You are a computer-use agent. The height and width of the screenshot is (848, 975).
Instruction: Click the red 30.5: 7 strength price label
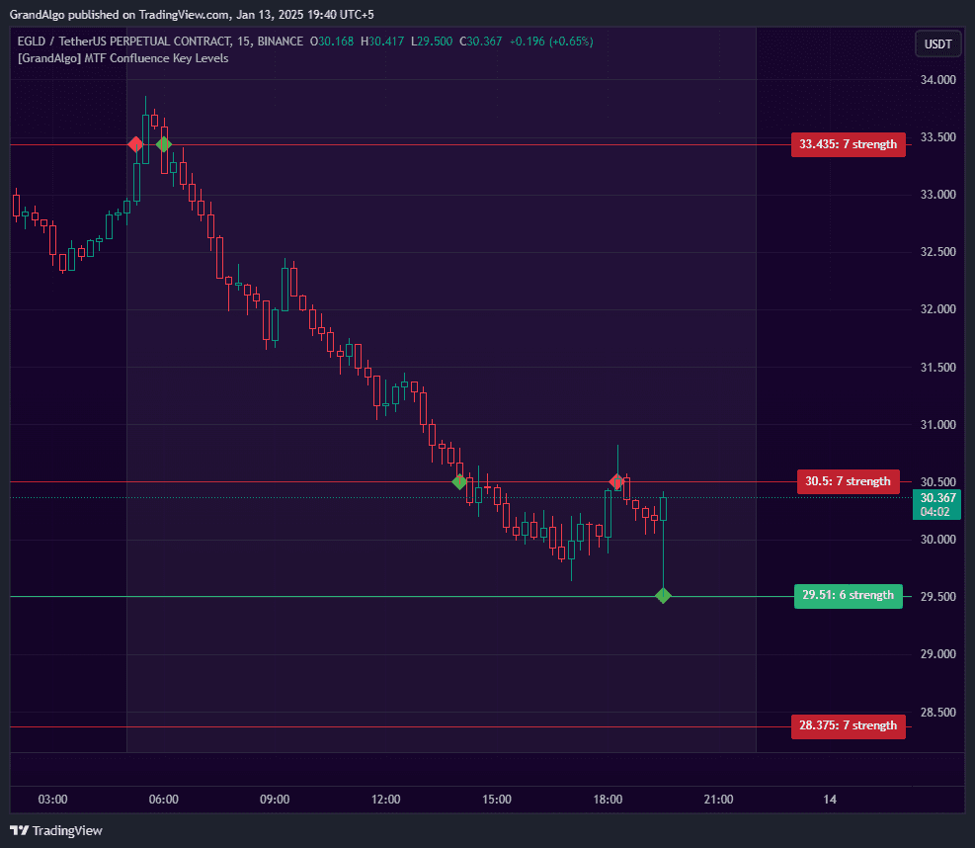[848, 481]
